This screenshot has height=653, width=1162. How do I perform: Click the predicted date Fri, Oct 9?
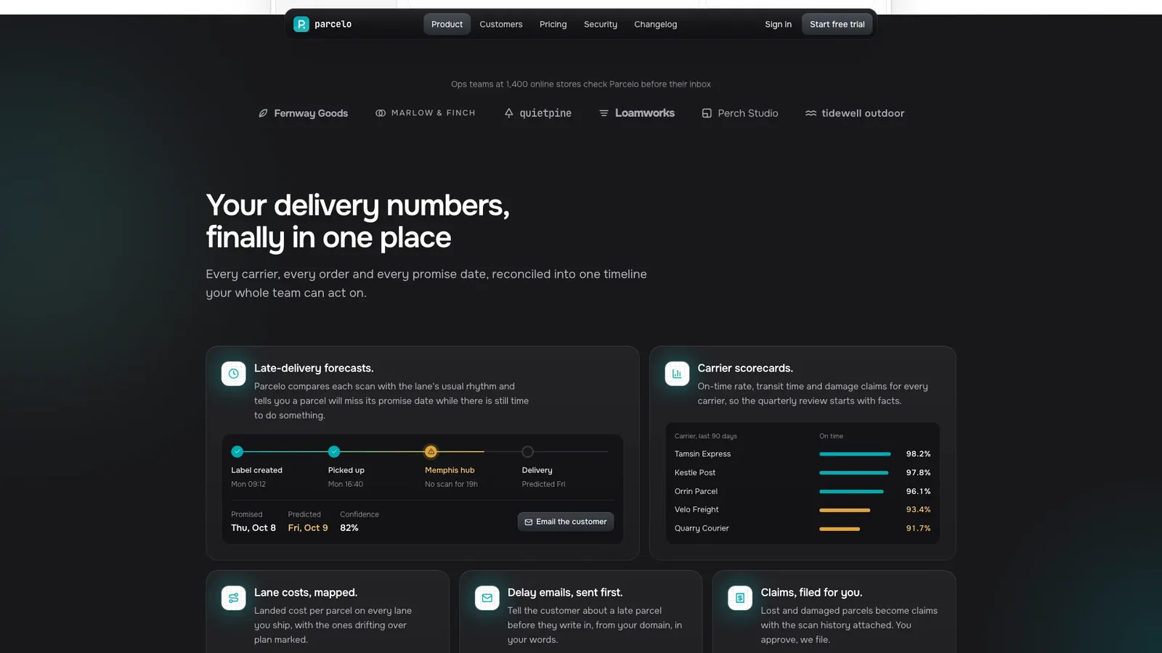(308, 528)
